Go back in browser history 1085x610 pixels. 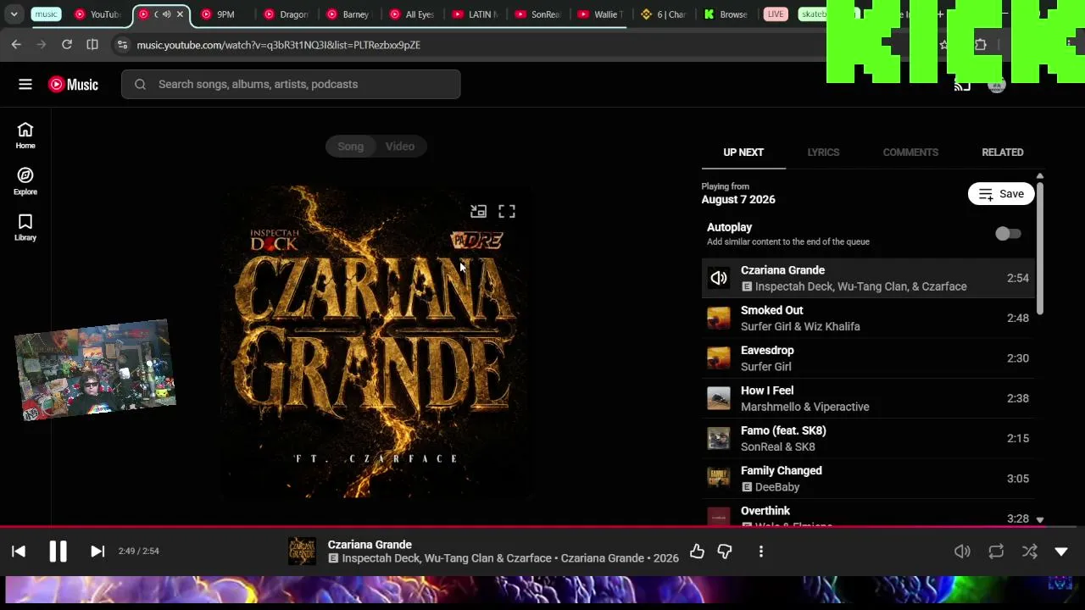point(16,44)
